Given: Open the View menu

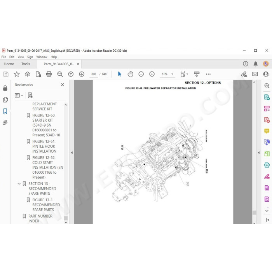Looking at the screenshot, I should pyautogui.click(x=21, y=57).
